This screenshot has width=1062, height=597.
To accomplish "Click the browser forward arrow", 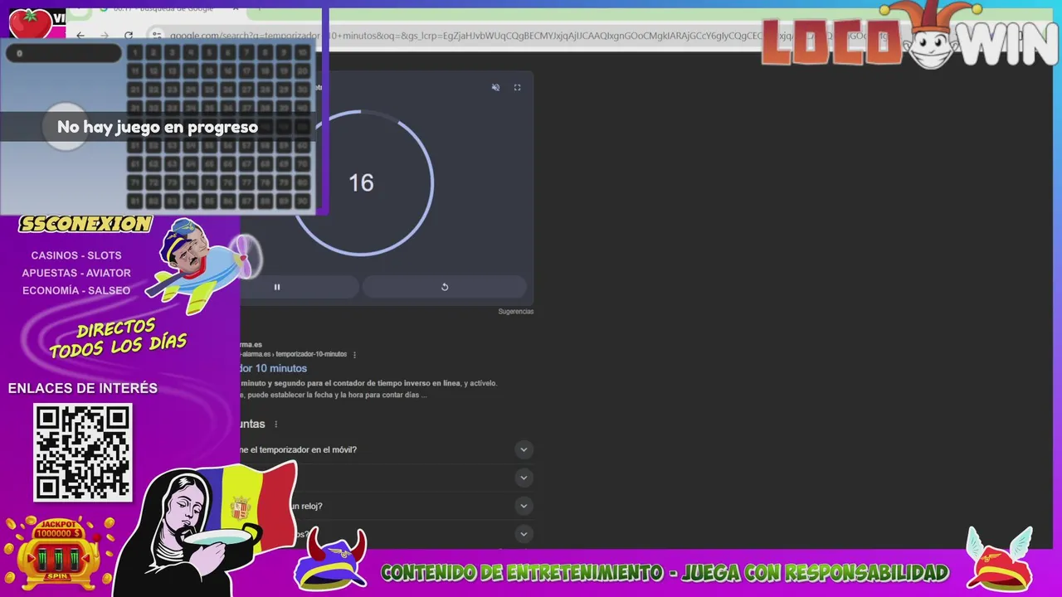I will coord(105,36).
